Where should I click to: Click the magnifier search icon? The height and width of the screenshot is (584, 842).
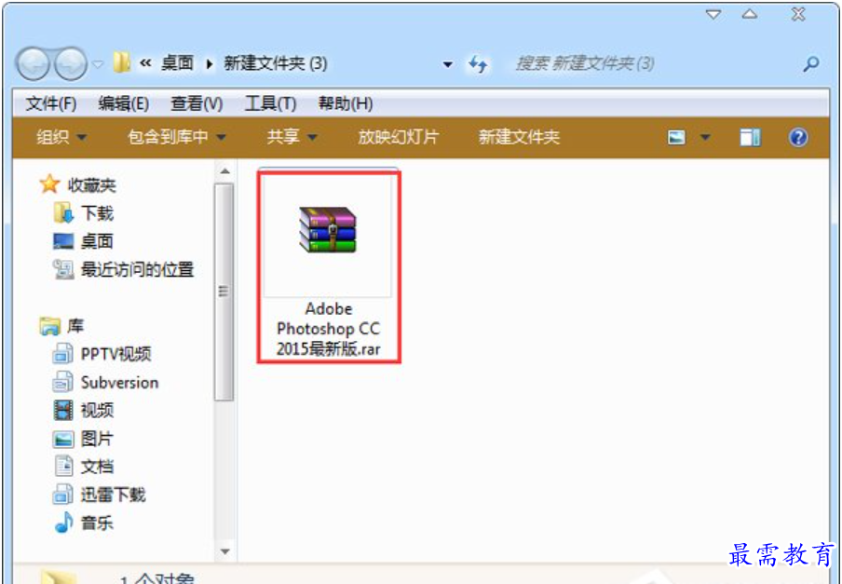(811, 64)
